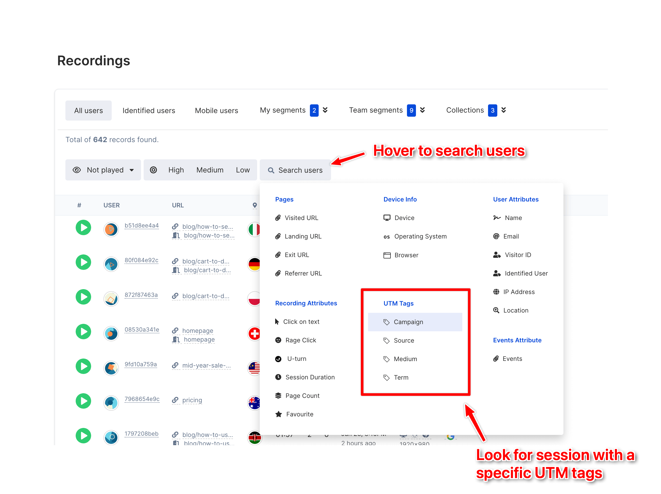The height and width of the screenshot is (494, 661).
Task: Choose the Session Duration clock filter
Action: (310, 377)
